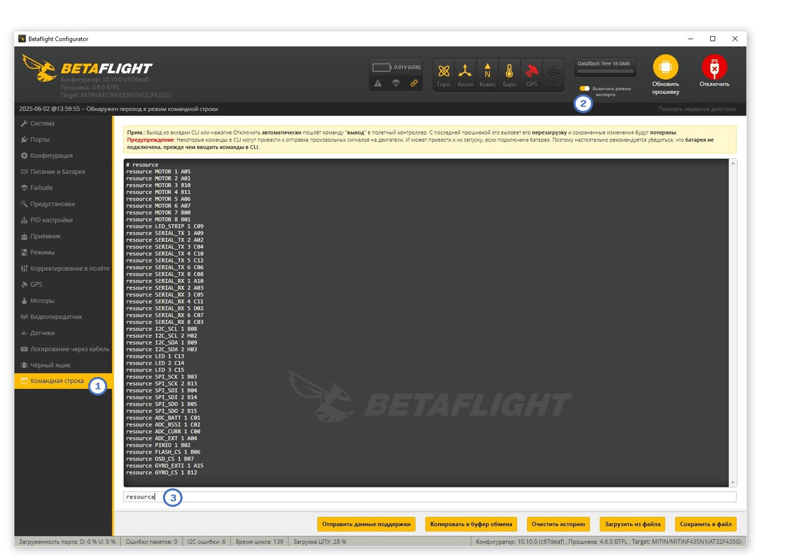Click the 'resource OSD_CS 1 B07' line

click(160, 459)
